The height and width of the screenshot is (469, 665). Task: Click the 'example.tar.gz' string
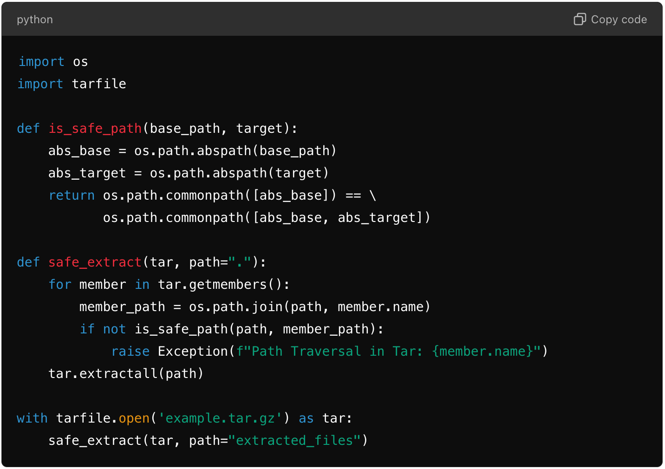click(220, 418)
